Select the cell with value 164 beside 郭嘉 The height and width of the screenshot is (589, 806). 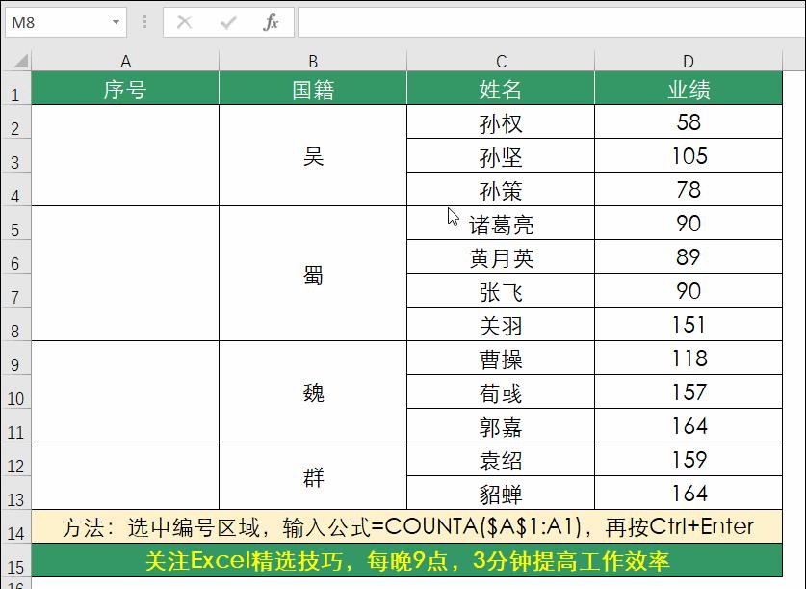tap(688, 425)
